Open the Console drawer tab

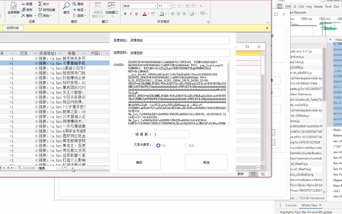click(291, 205)
